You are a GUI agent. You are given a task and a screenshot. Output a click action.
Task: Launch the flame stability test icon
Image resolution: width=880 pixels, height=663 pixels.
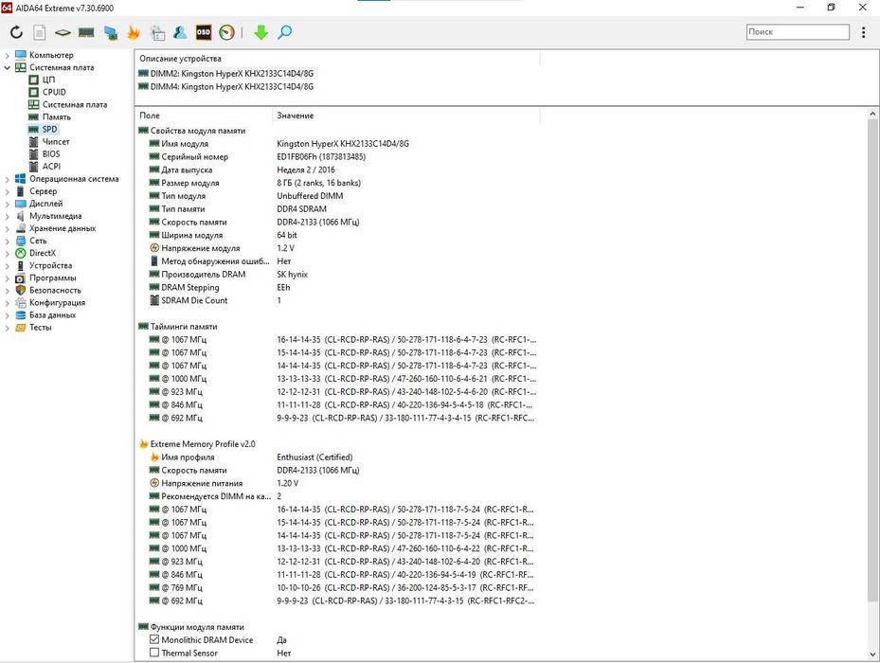click(134, 32)
